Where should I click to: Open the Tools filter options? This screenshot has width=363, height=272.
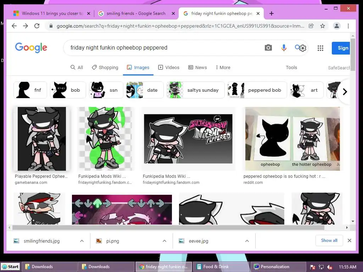(x=291, y=68)
